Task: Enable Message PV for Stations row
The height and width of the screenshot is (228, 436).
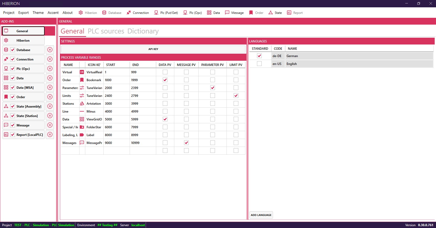Action: click(186, 103)
